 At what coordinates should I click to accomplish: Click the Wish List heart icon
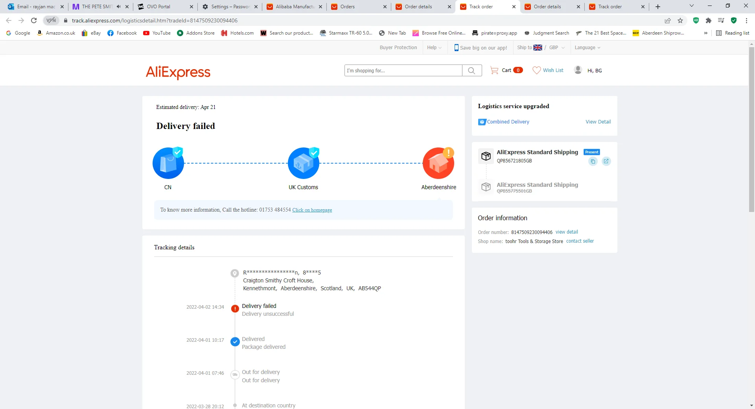(536, 70)
